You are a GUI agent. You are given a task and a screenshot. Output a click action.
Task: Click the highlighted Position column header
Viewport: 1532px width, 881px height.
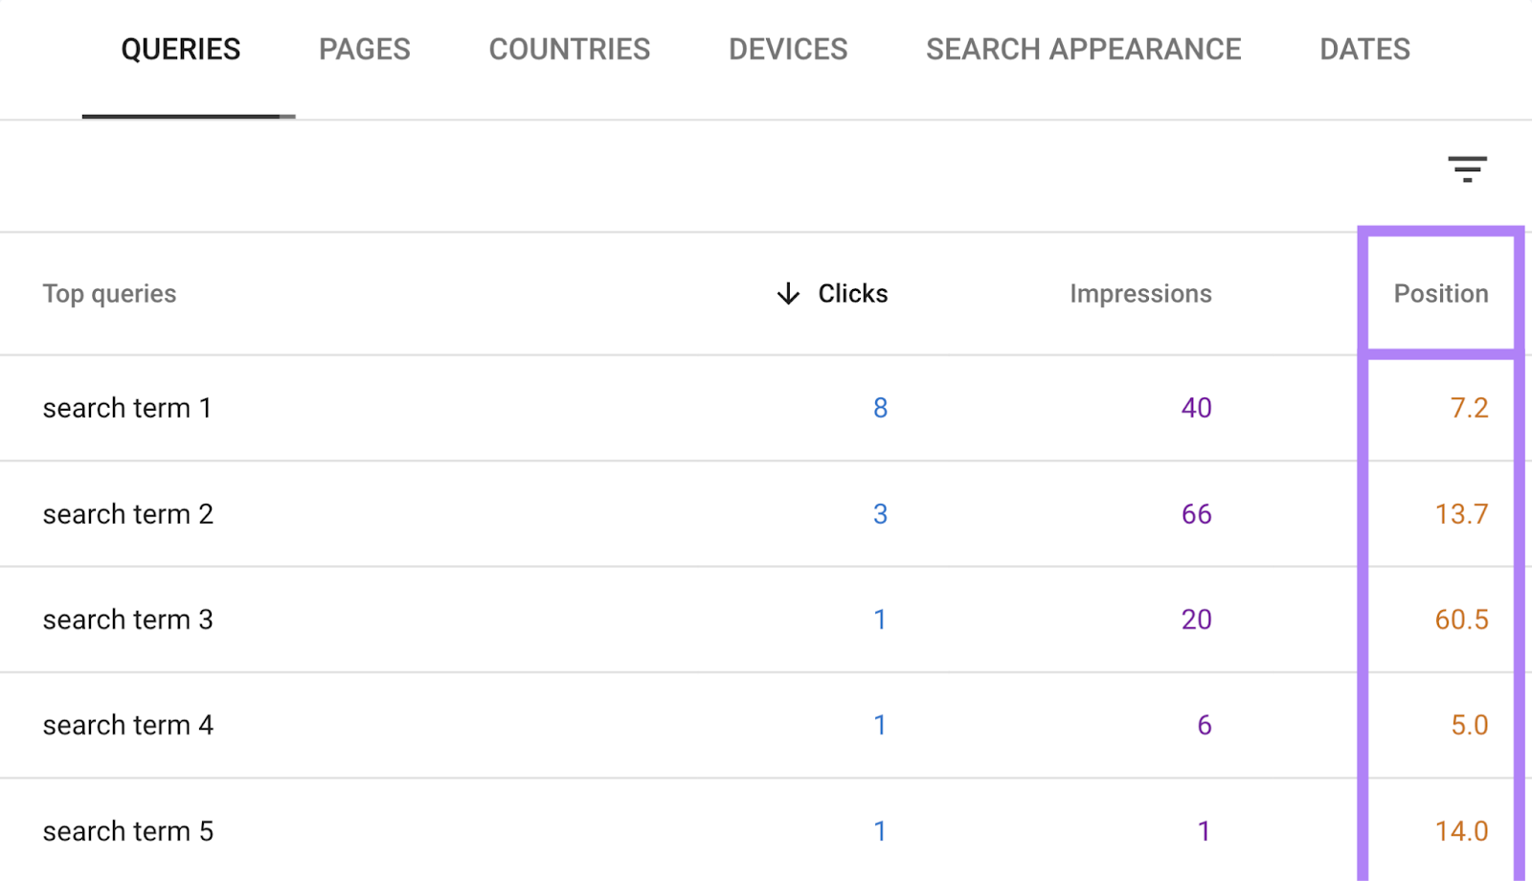[1439, 294]
